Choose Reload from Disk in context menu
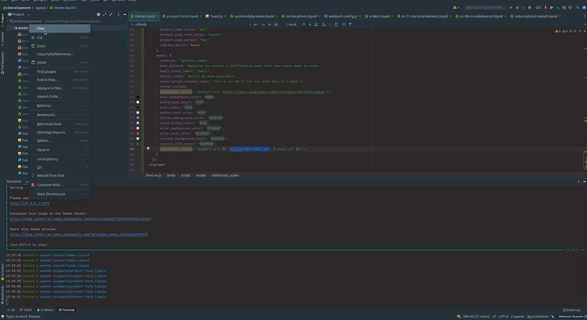The height and width of the screenshot is (320, 587). coord(60,176)
